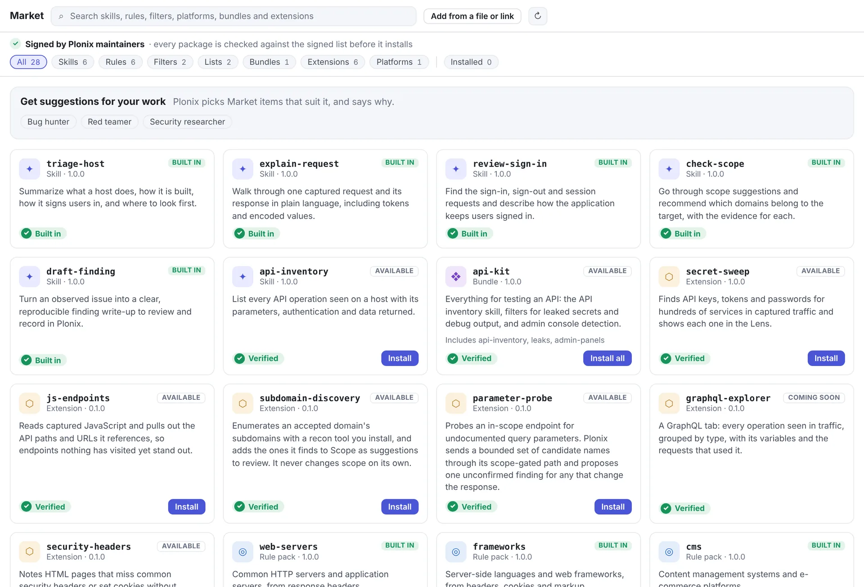
Task: Open the Extensions category tab
Action: pos(333,62)
